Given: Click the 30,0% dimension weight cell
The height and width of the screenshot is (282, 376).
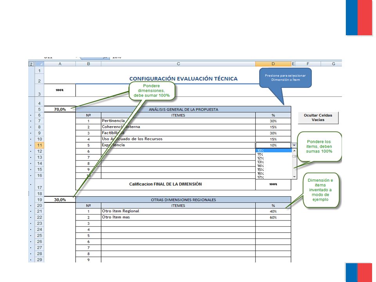Looking at the screenshot, I should [x=60, y=199].
